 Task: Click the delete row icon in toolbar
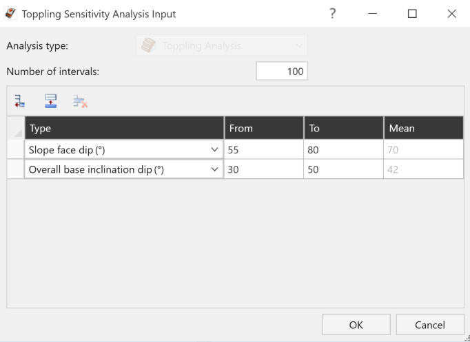point(81,101)
